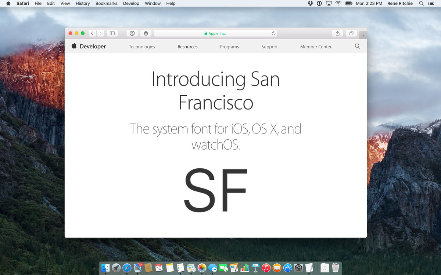Open the Trash in the Dock

[x=336, y=268]
